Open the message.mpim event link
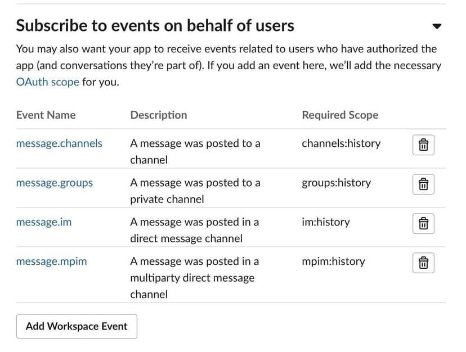The image size is (466, 352). coord(51,261)
